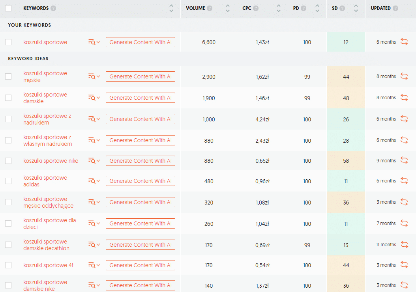Generate Content With AI for koszulki sportowe adidas
This screenshot has width=416, height=292.
[141, 181]
